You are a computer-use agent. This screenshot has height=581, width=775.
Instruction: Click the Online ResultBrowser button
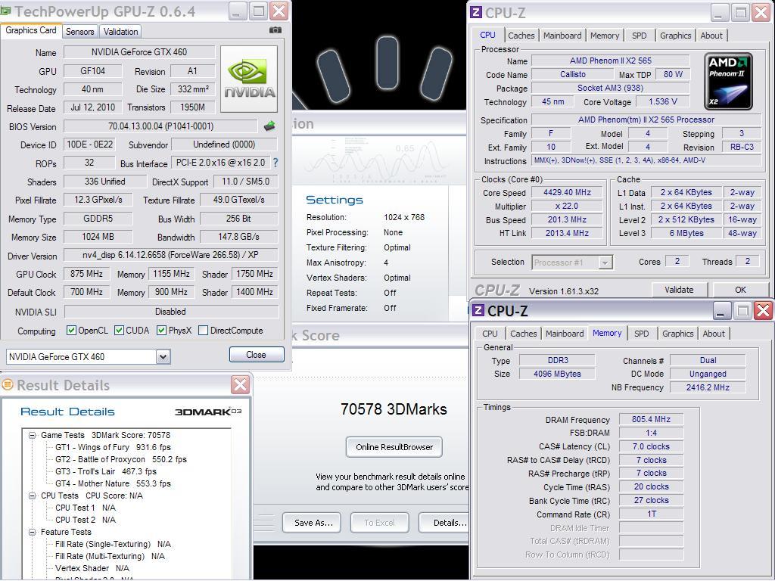394,447
